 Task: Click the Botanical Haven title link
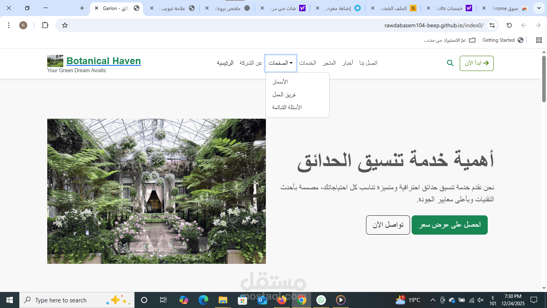tap(104, 61)
